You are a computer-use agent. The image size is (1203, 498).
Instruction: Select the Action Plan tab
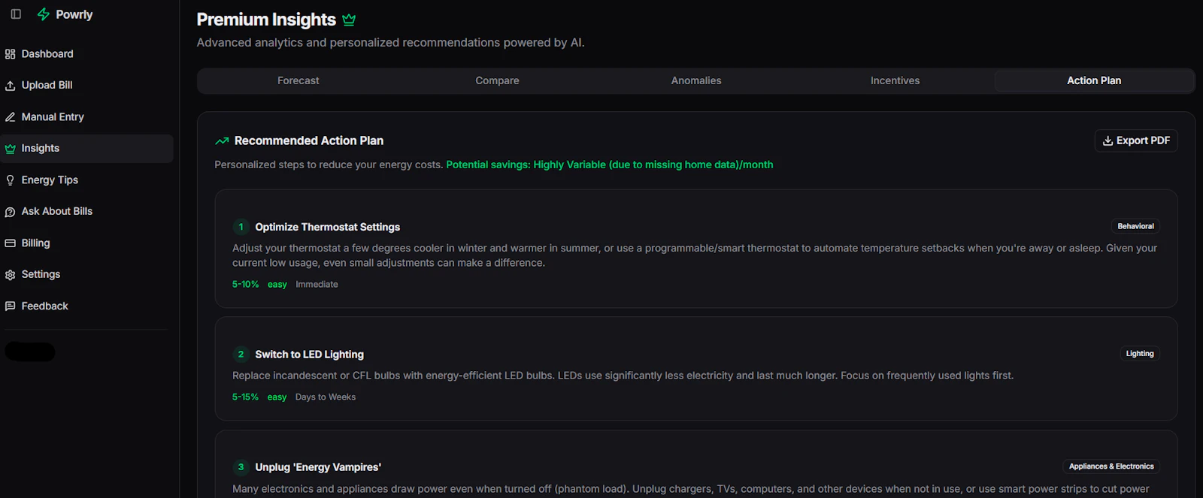coord(1094,81)
